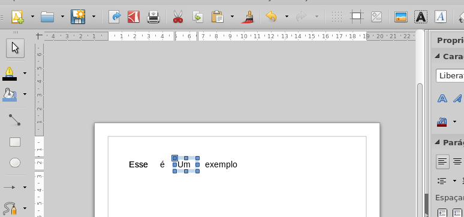Decrease paragraph spacing icon under Espaçamento

click(458, 213)
